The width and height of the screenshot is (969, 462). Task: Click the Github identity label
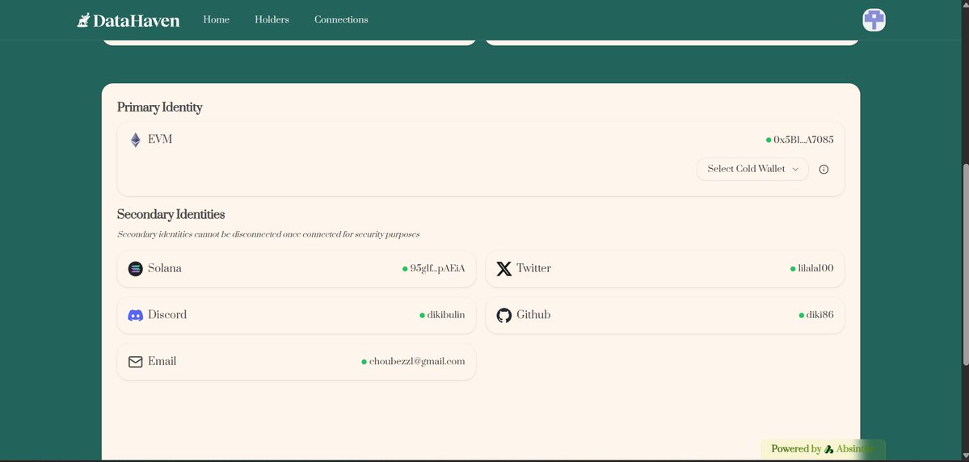click(x=533, y=315)
